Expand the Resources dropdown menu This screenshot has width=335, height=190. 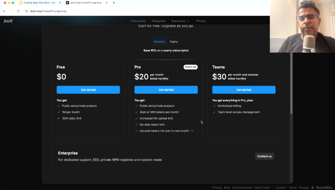(x=180, y=21)
